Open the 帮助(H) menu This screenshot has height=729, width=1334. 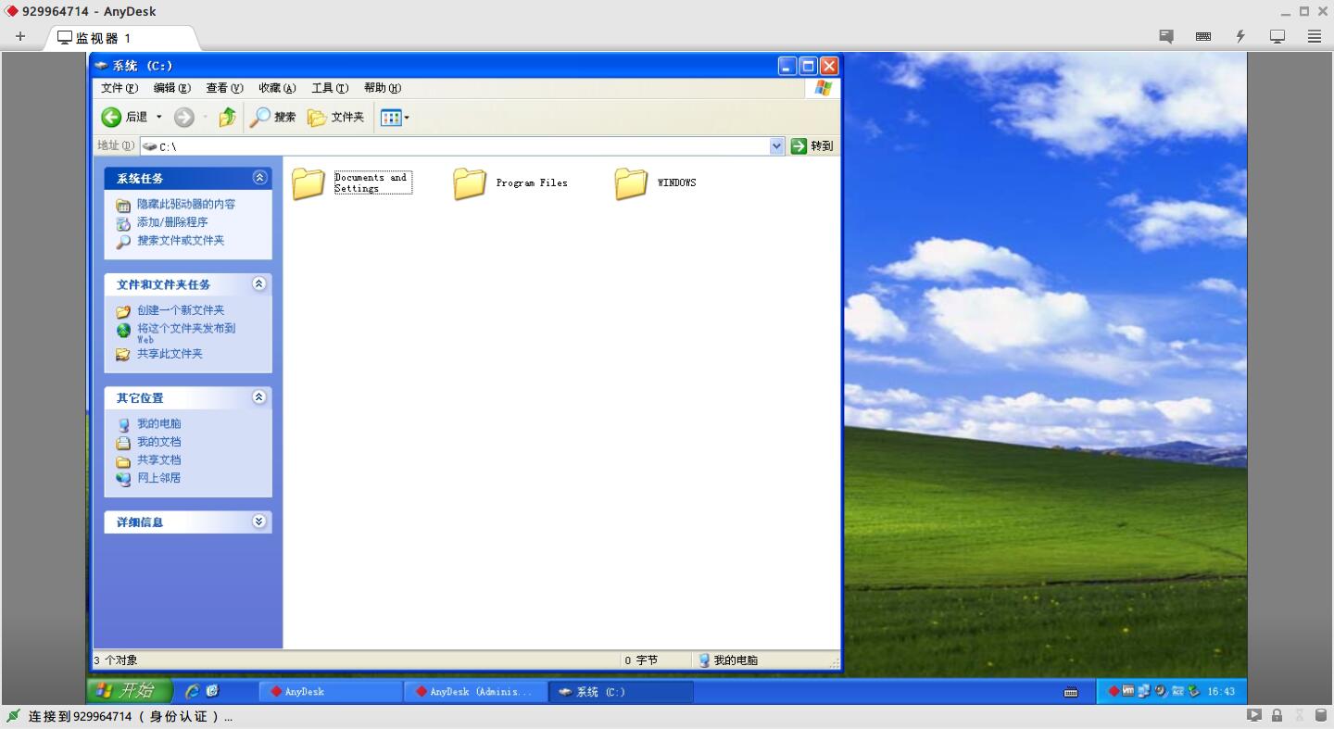click(x=382, y=88)
